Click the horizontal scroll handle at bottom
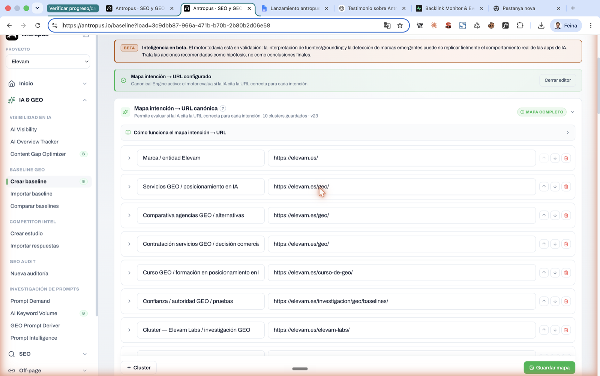This screenshot has height=376, width=600. coord(300,369)
